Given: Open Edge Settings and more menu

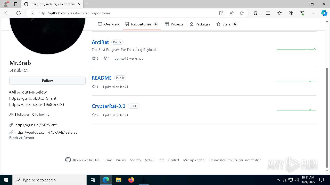Looking at the screenshot, I should coord(313,13).
